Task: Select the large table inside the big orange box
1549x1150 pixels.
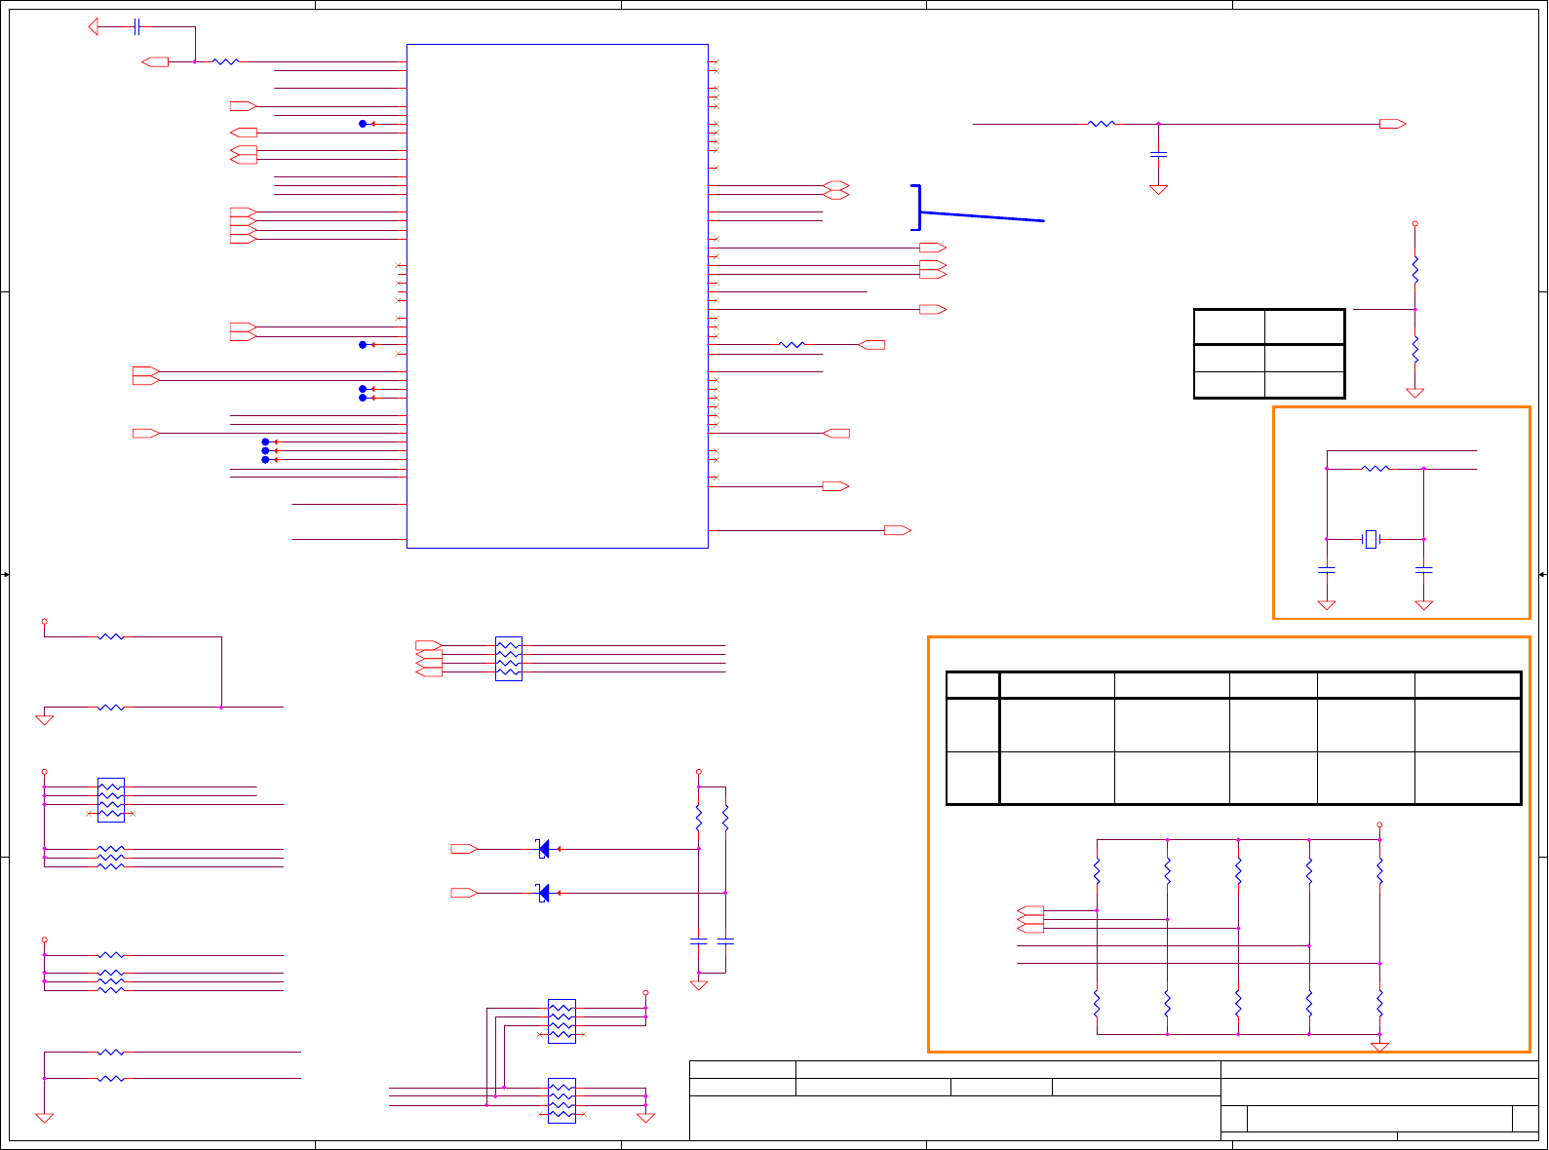Action: 1233,738
